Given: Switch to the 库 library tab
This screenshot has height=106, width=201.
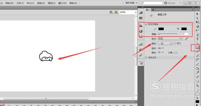Looking at the screenshot, I should [153, 10].
